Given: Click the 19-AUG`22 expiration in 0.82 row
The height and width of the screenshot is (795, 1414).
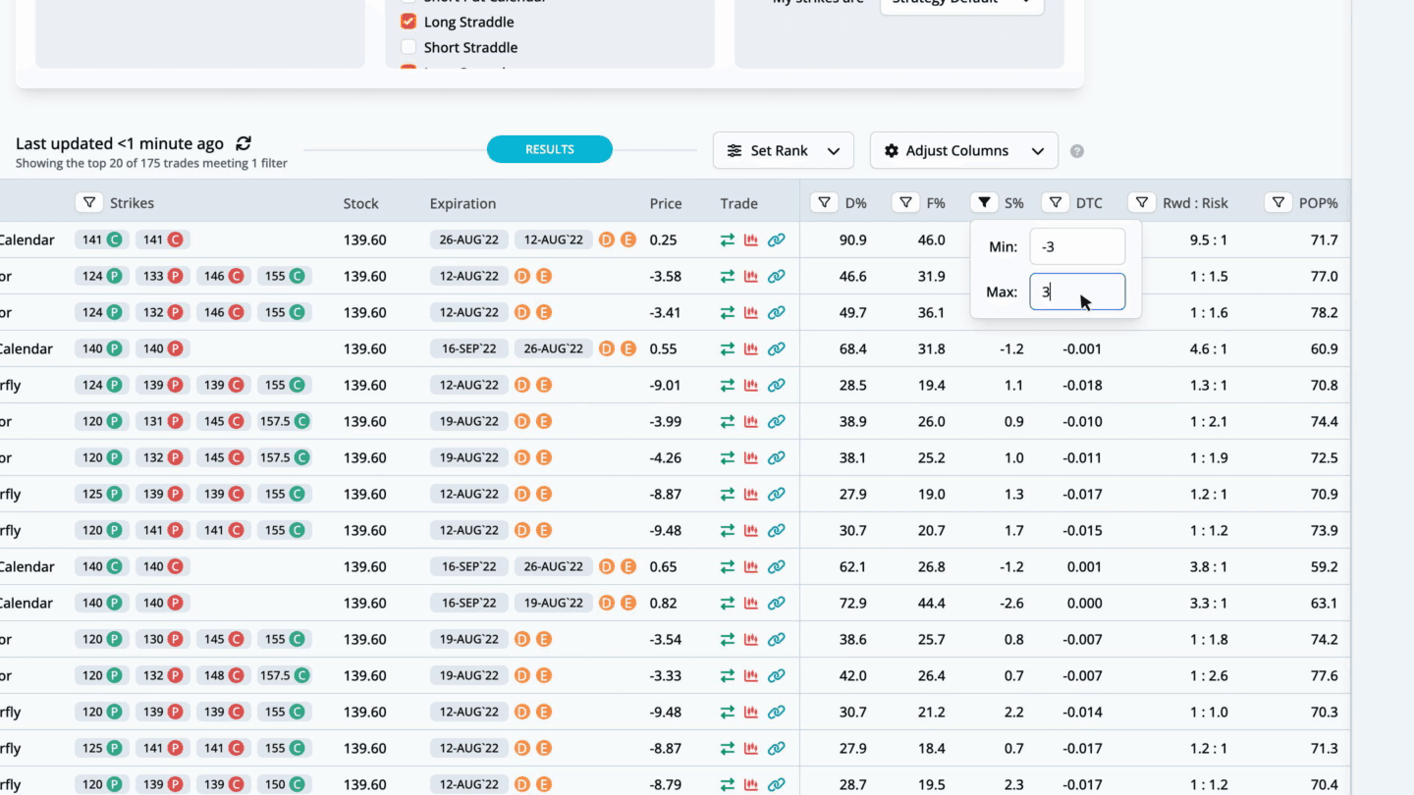Looking at the screenshot, I should pyautogui.click(x=554, y=603).
